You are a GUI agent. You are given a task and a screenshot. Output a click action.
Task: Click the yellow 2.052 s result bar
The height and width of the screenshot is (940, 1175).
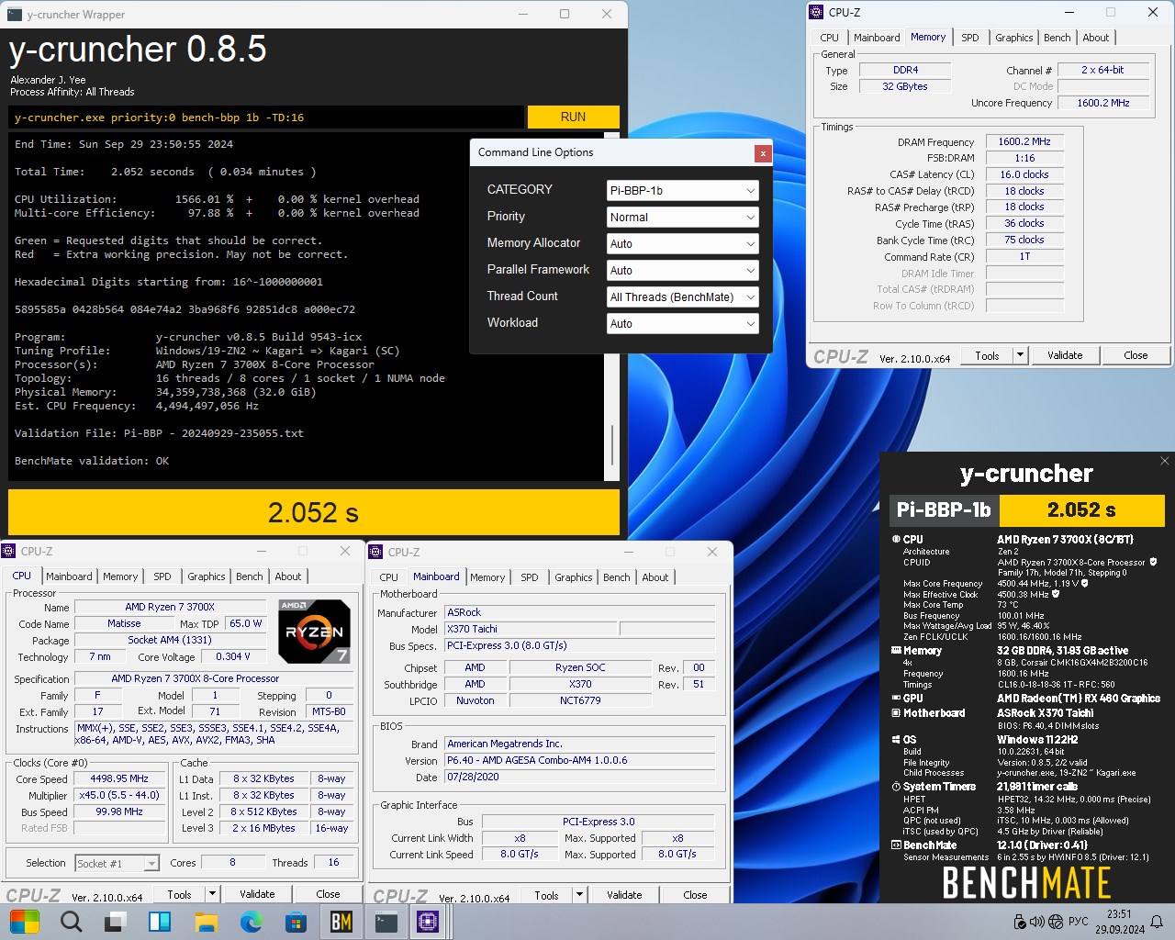point(314,512)
